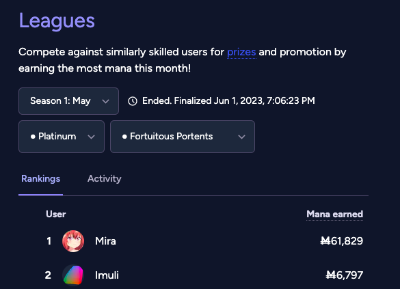
Task: Click the white dot before Platinum
Action: click(x=33, y=137)
